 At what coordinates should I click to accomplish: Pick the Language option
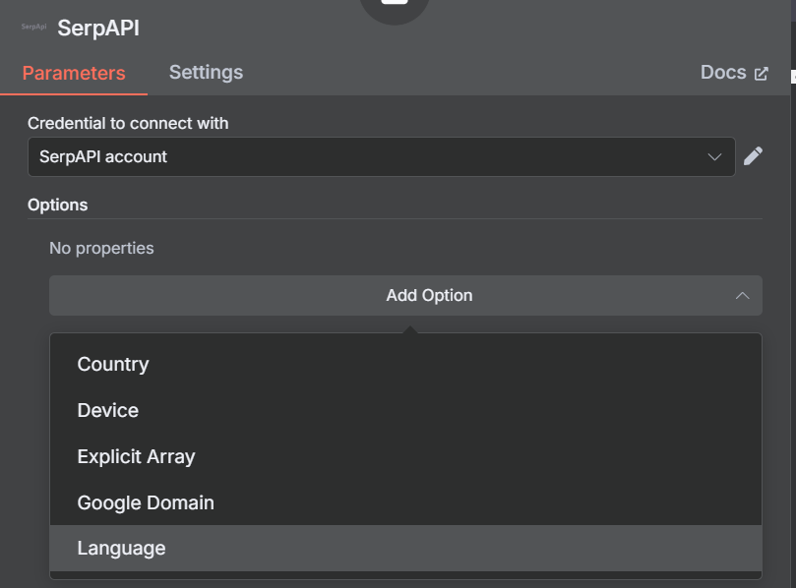tap(405, 548)
